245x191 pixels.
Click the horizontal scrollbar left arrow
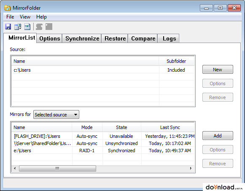click(15, 168)
